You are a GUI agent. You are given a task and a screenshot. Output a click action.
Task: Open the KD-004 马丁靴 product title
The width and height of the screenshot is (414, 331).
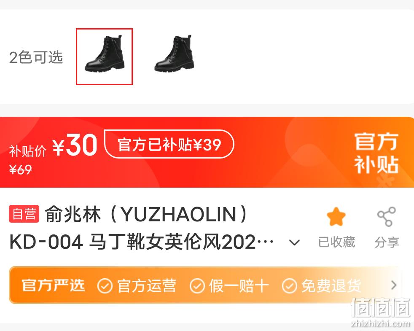[142, 242]
